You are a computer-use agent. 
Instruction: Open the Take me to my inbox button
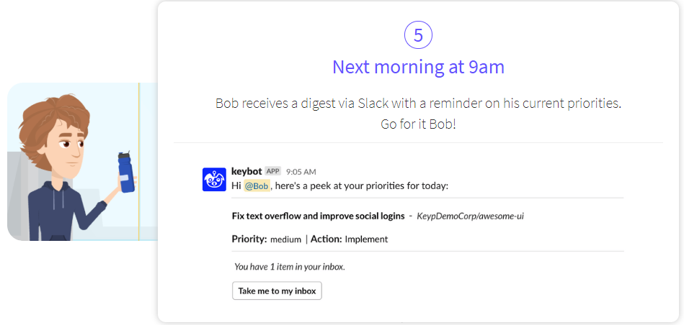coord(277,291)
